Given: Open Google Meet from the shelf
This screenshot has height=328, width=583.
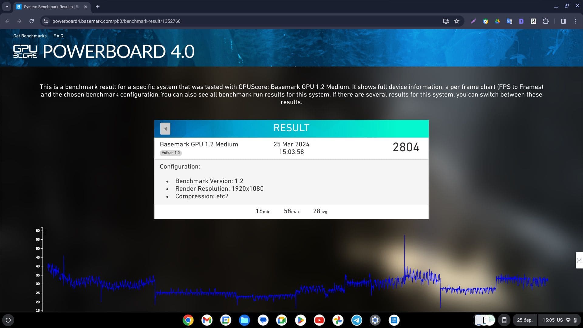Looking at the screenshot, I should [282, 320].
